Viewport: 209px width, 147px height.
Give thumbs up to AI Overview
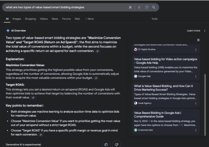pyautogui.click(x=106, y=144)
